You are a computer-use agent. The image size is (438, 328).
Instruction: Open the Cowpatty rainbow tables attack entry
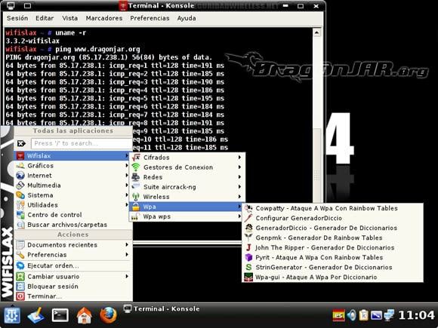(332, 208)
